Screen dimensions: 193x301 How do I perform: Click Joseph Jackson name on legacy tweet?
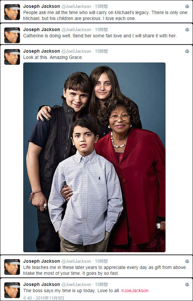41,6
